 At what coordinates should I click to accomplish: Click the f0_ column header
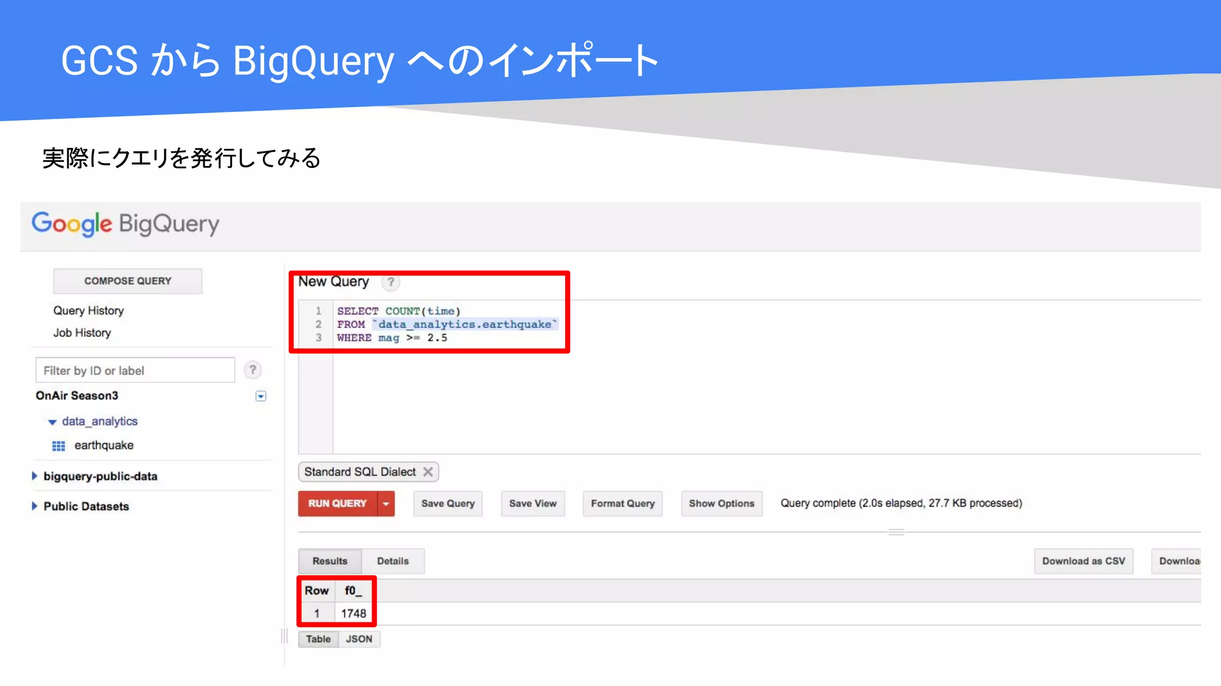coord(353,591)
